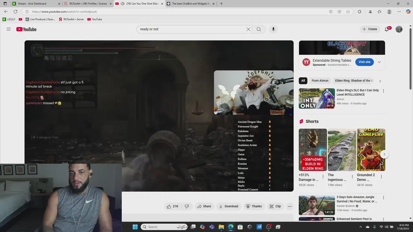Open browser extensions puzzle icon
The height and width of the screenshot is (232, 413).
(359, 12)
